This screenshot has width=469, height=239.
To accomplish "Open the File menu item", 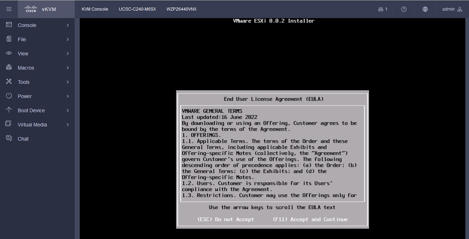I will [x=38, y=39].
